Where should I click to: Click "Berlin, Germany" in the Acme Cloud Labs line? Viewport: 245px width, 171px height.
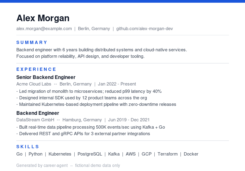click(x=76, y=84)
